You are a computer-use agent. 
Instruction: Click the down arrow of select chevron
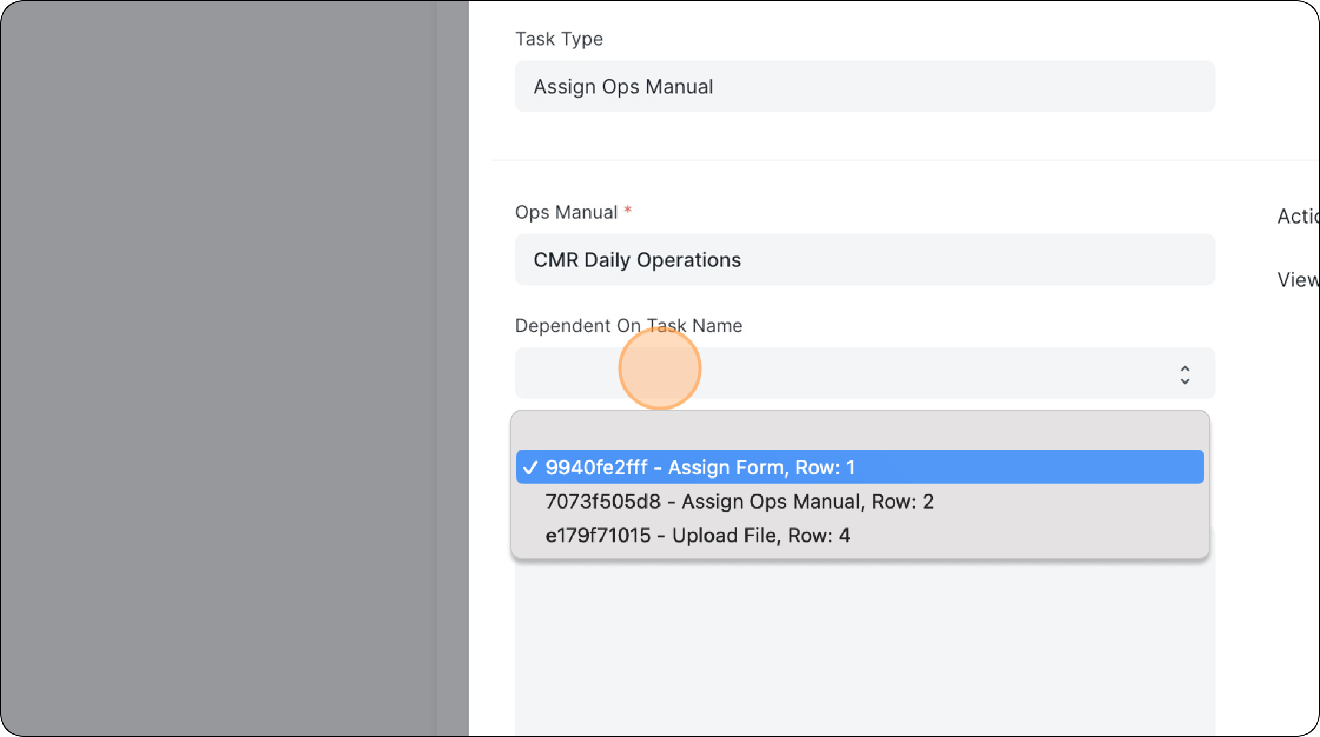pyautogui.click(x=1184, y=381)
